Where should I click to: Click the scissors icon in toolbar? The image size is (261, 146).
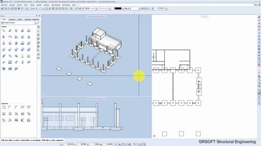53,9
